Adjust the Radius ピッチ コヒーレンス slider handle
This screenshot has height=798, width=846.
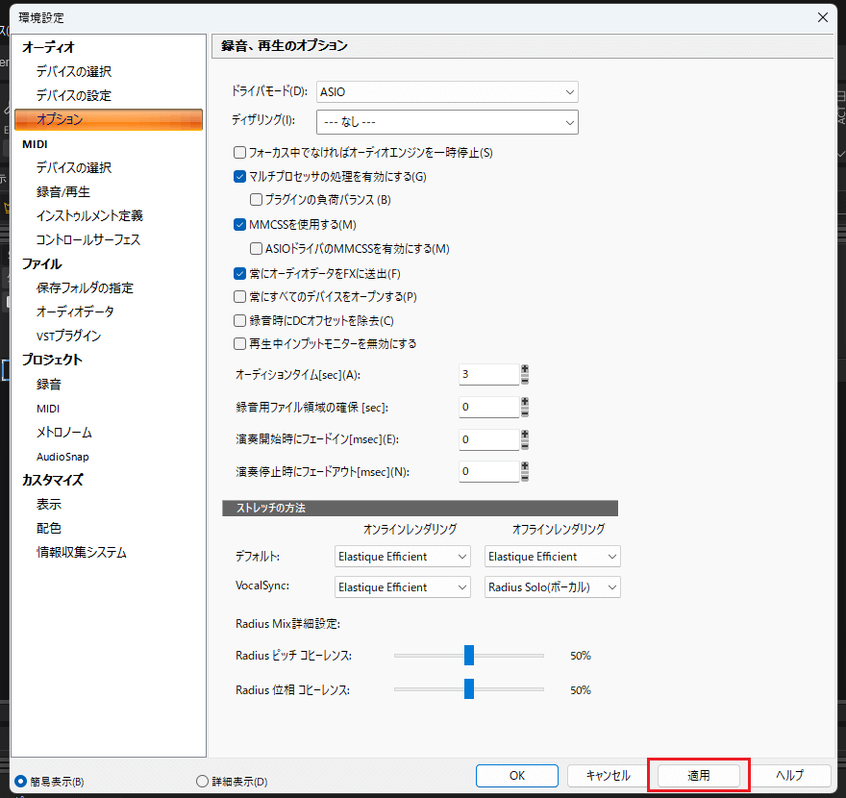tap(469, 656)
